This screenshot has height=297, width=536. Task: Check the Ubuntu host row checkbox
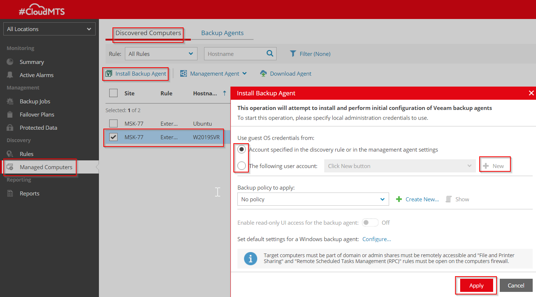click(114, 123)
